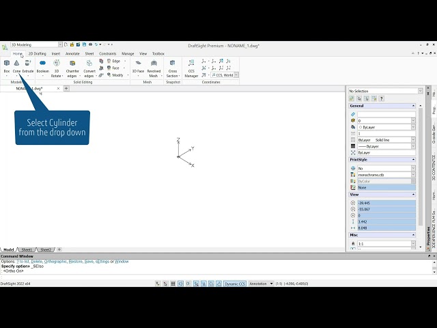Click the 3D Rotate tool
The height and width of the screenshot is (328, 437).
coord(57,68)
